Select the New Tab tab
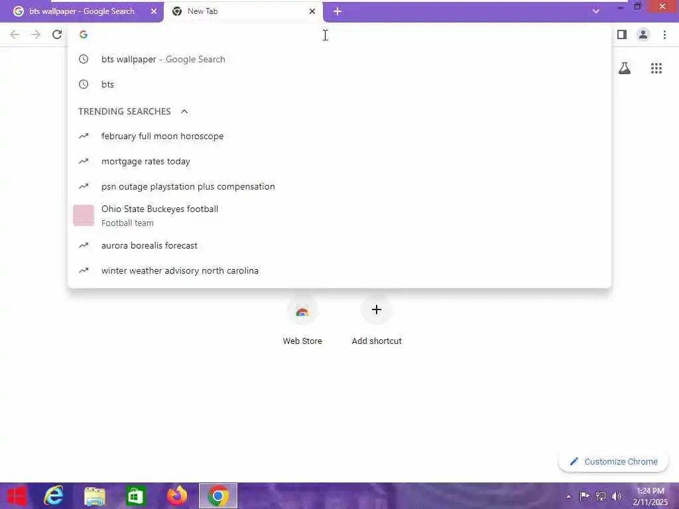This screenshot has height=509, width=679. pos(243,11)
